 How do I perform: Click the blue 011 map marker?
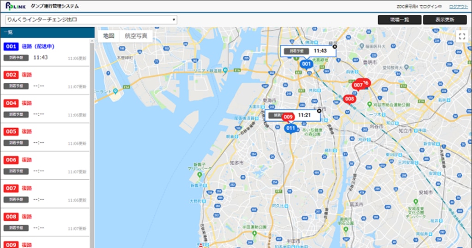[290, 129]
